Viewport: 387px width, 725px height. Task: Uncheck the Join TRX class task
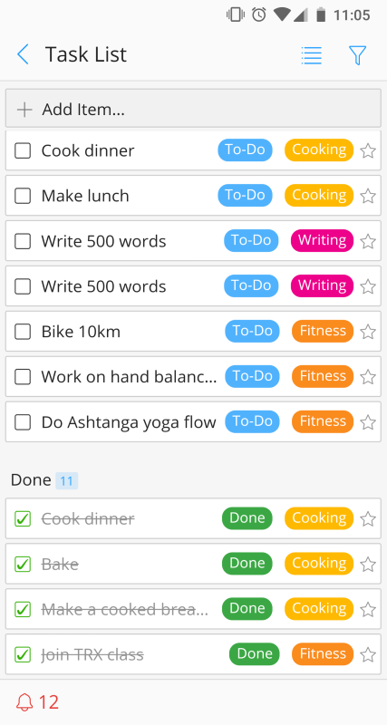tap(23, 654)
